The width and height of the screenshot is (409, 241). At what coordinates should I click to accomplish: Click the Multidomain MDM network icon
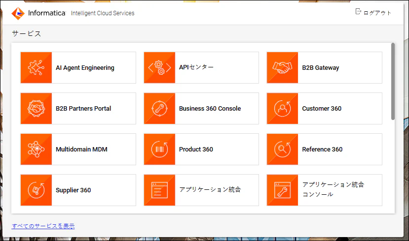(36, 149)
